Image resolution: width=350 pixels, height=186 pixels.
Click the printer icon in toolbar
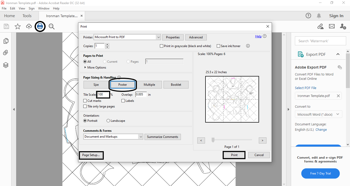pos(40,26)
